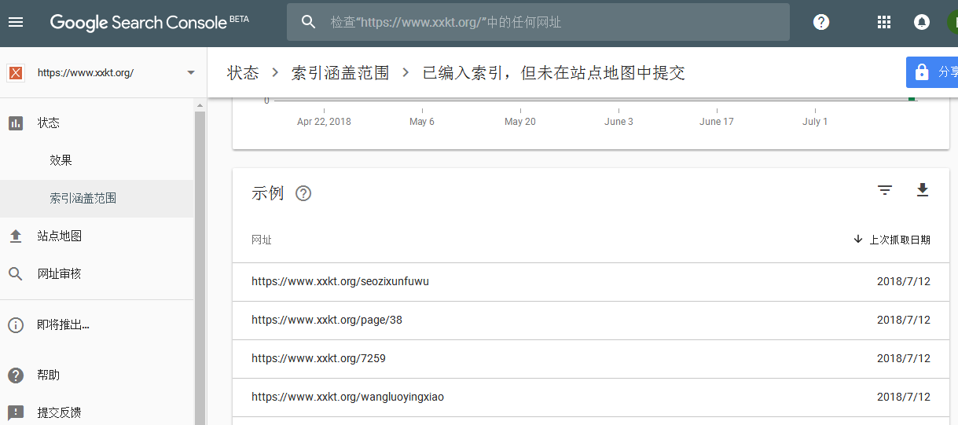
Task: Select the https://www.xxkt.org/ property name
Action: [86, 73]
